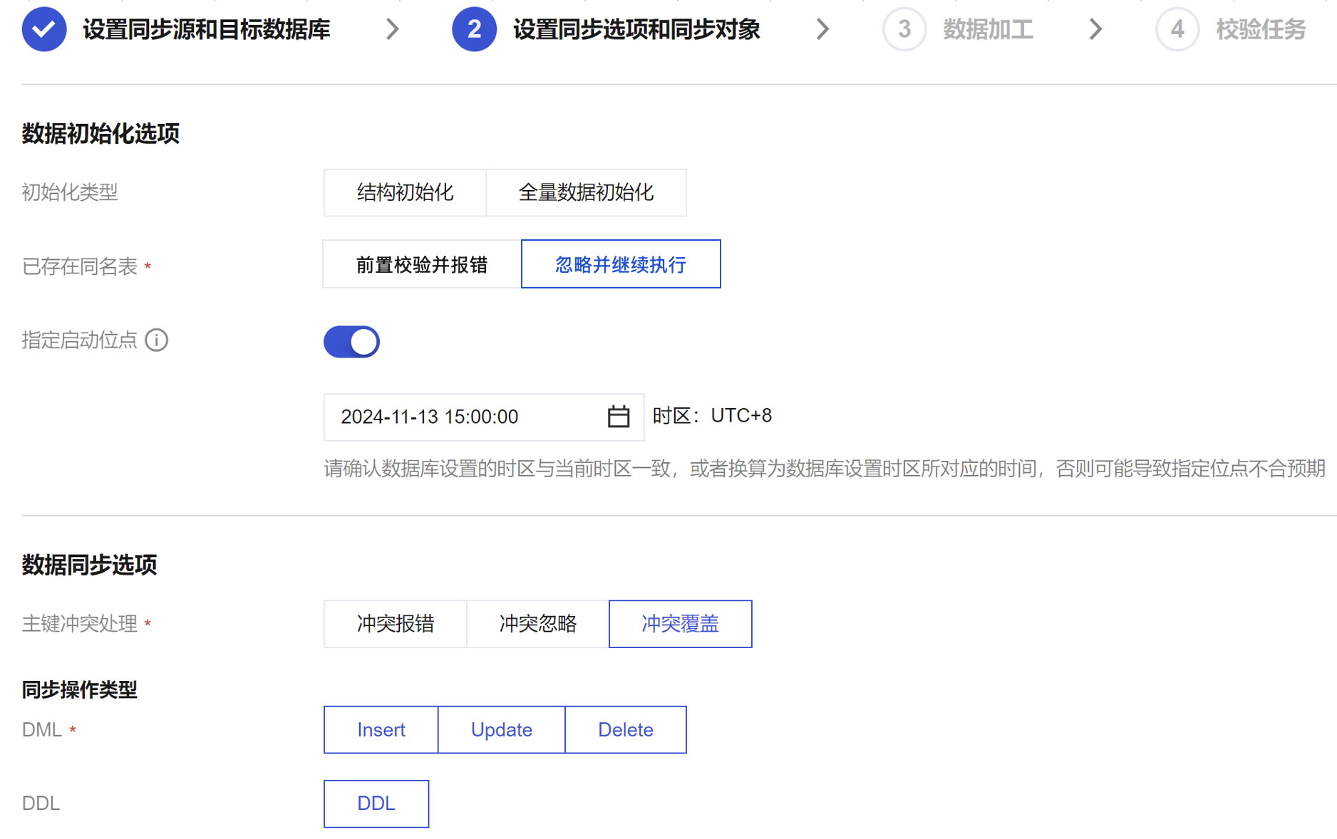The image size is (1337, 839).
Task: Click the info icon beside 指定启动位点
Action: 157,340
